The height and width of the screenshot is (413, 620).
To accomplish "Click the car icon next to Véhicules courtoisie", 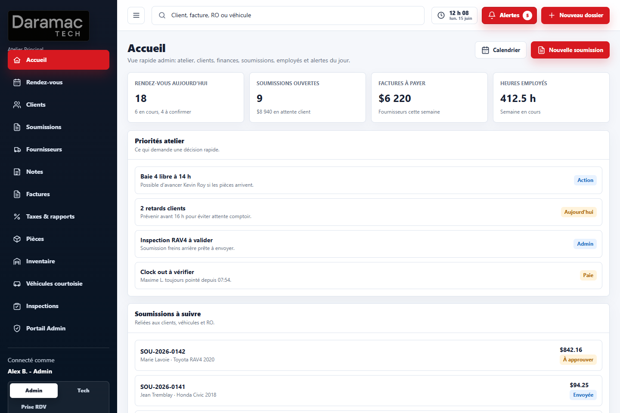I will 17,284.
